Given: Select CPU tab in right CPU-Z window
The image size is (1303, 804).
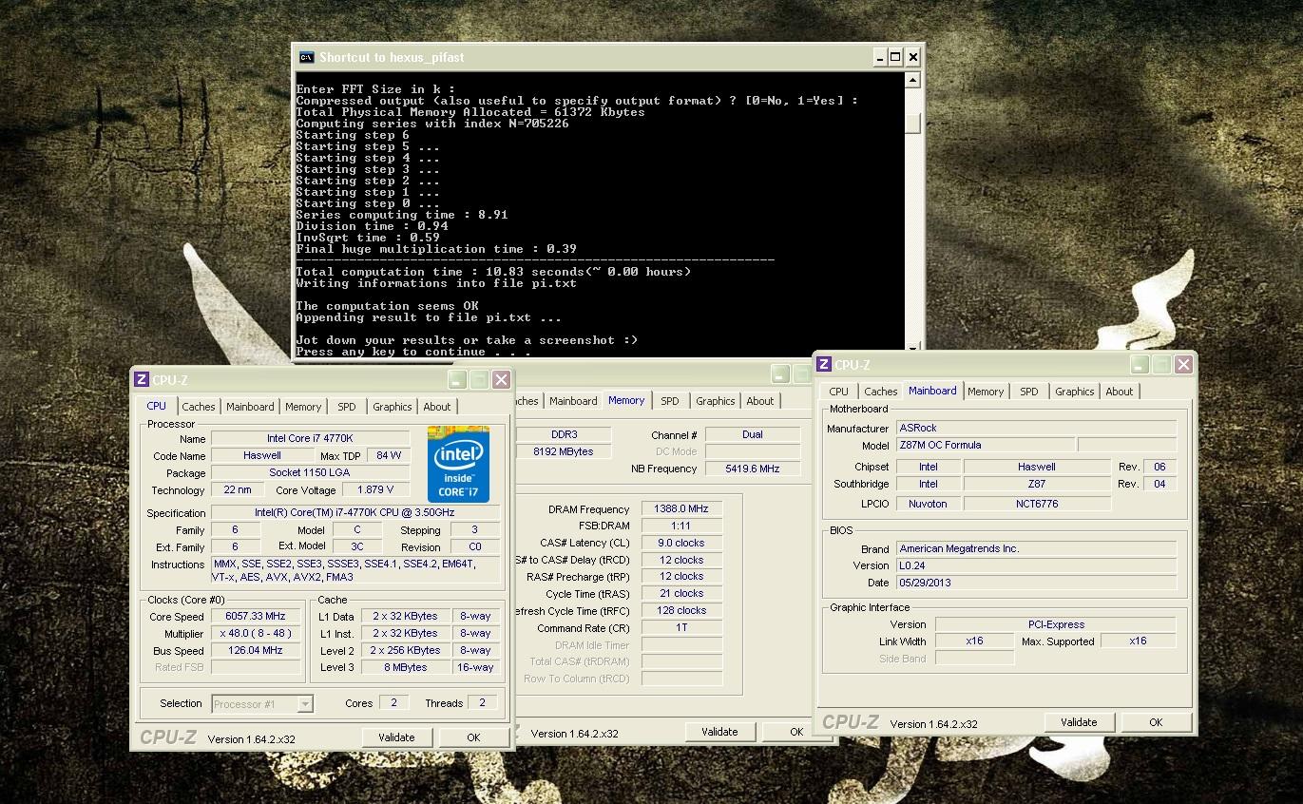Looking at the screenshot, I should point(839,392).
